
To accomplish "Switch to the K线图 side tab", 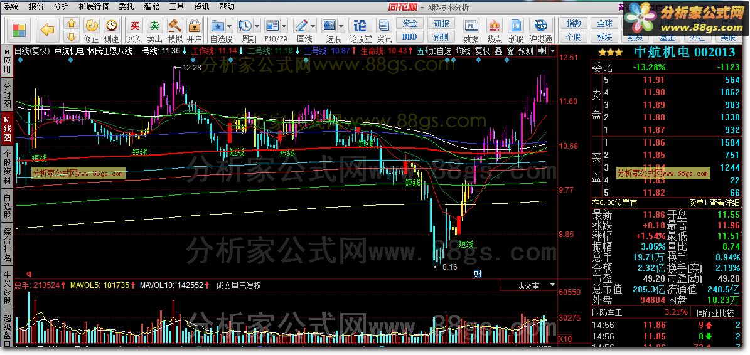I will click(x=7, y=129).
